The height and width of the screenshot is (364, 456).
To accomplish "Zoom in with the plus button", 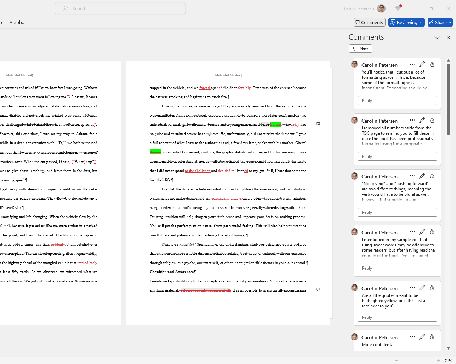I will [438, 361].
